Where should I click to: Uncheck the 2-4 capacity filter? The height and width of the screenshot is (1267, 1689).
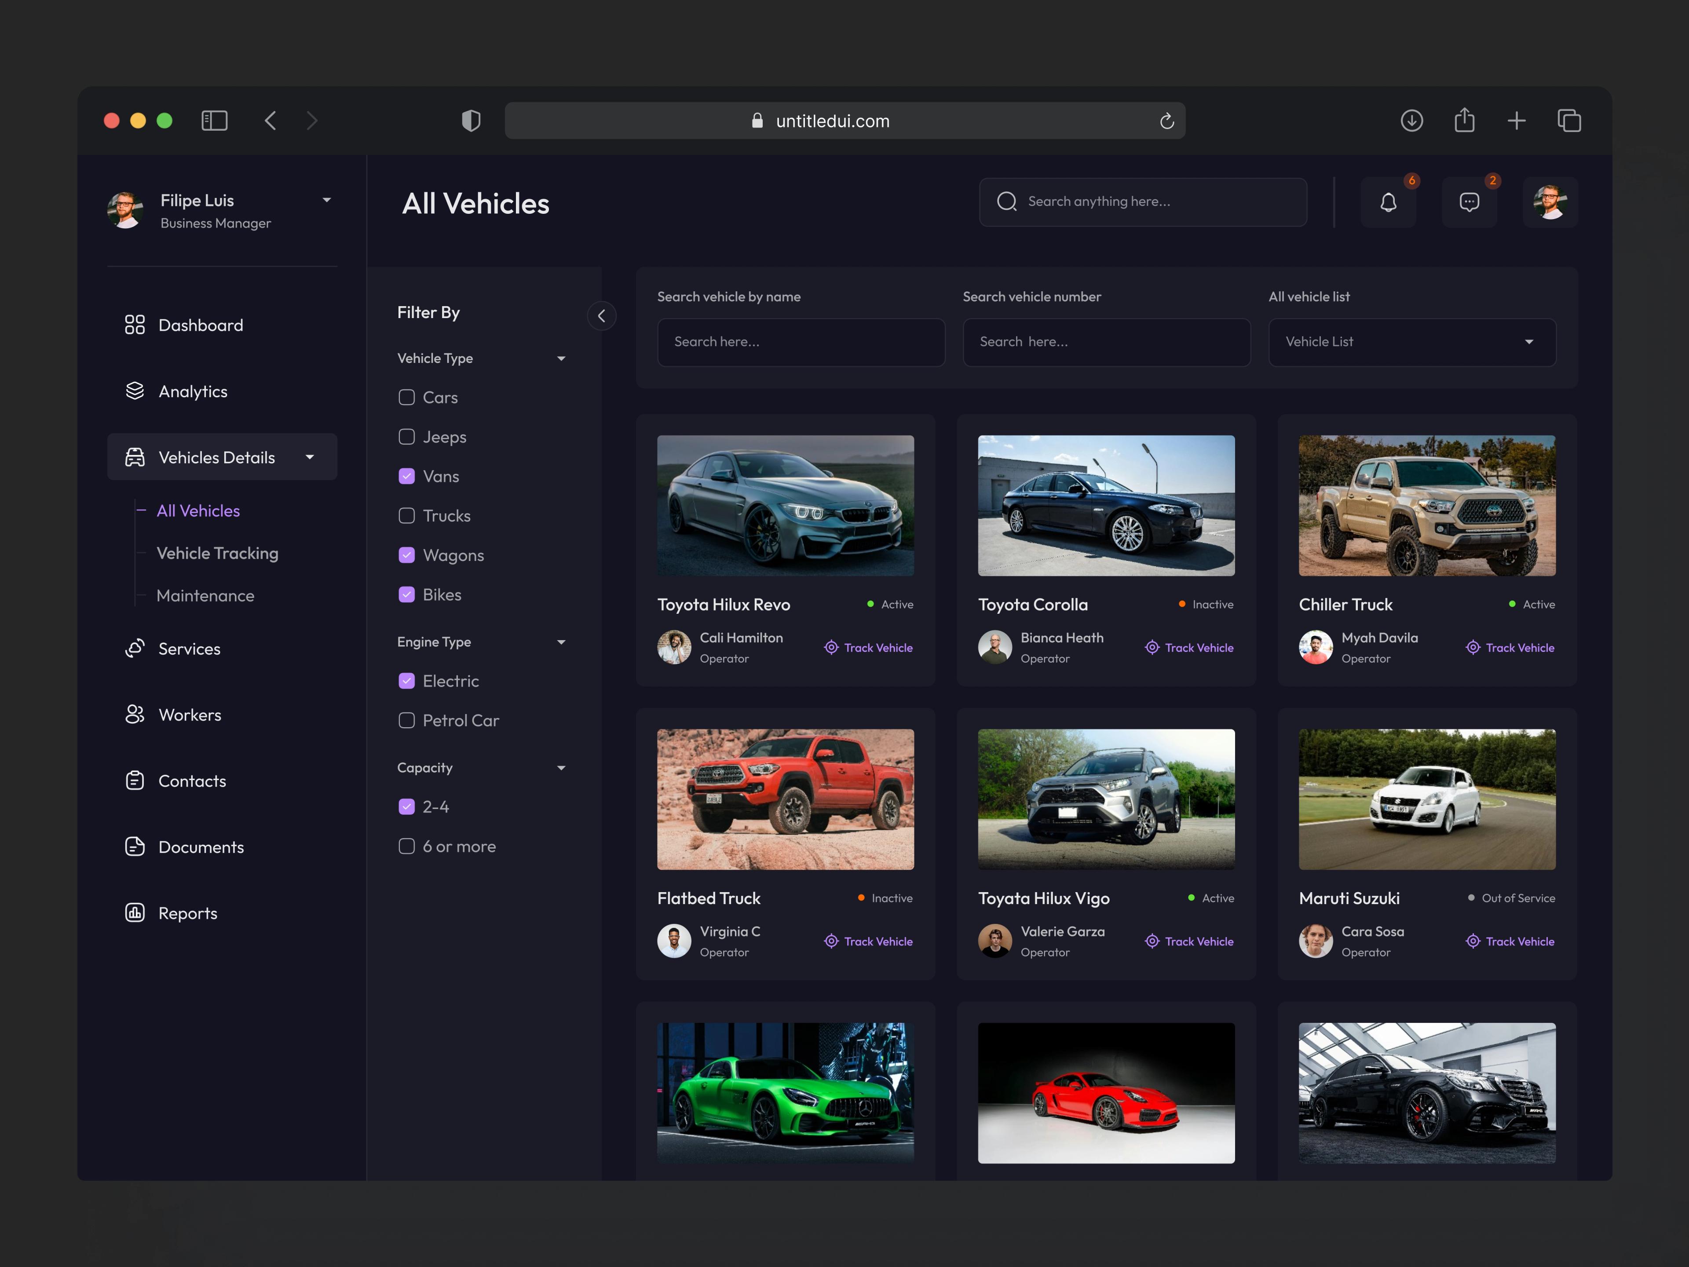(407, 806)
